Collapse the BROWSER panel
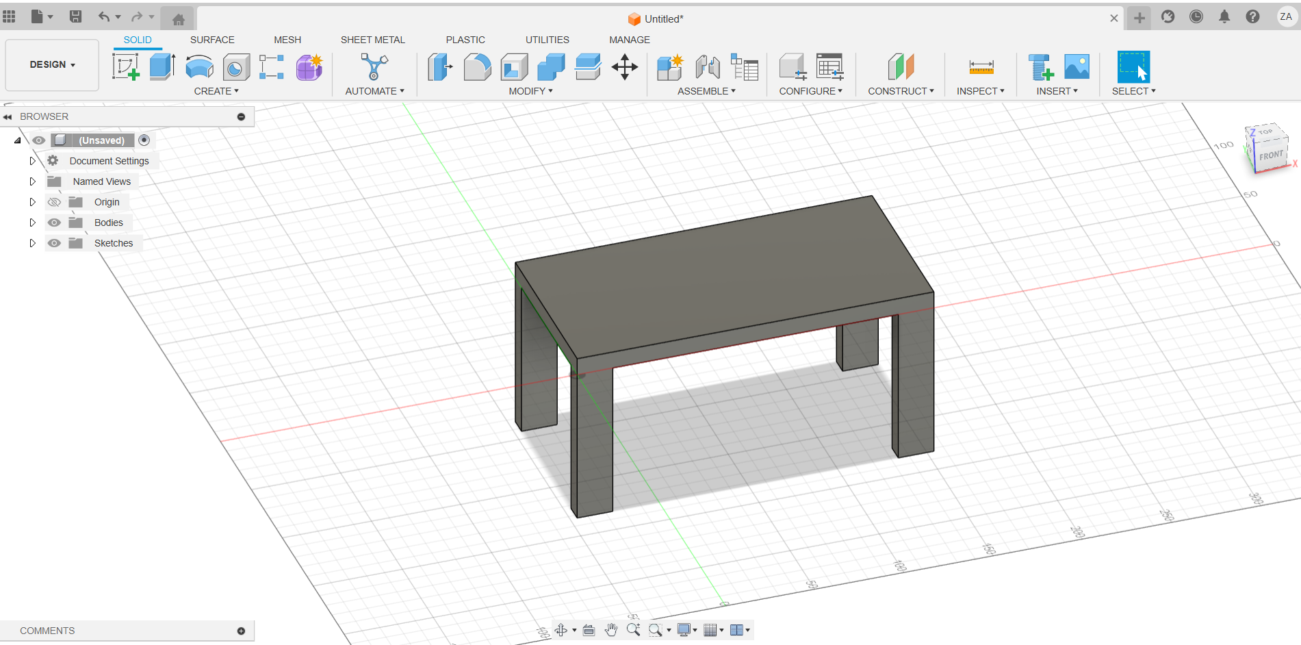This screenshot has height=645, width=1301. (x=8, y=117)
